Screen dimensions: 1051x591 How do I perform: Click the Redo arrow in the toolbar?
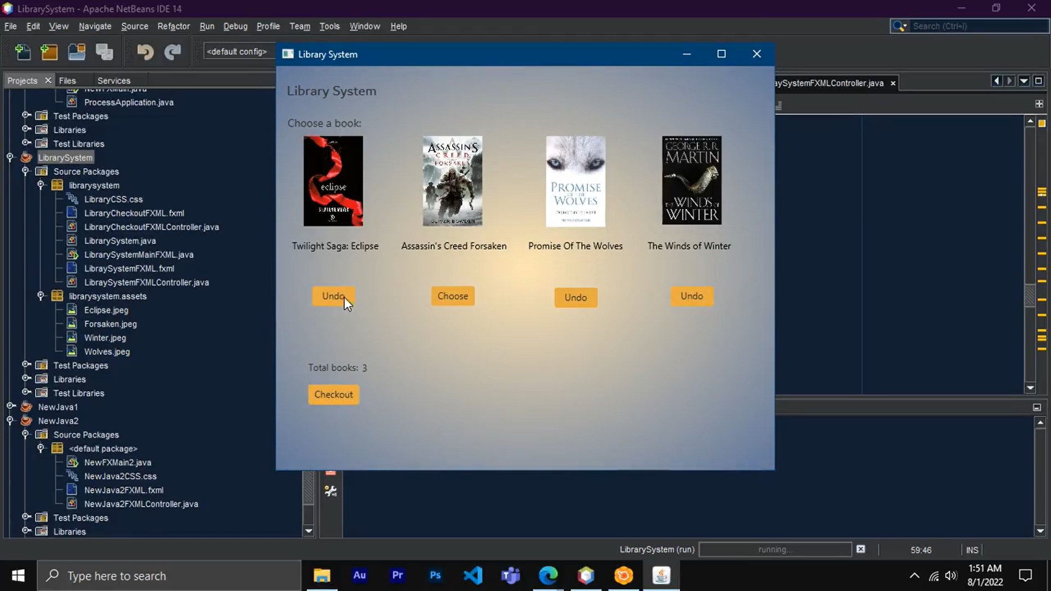[x=172, y=52]
